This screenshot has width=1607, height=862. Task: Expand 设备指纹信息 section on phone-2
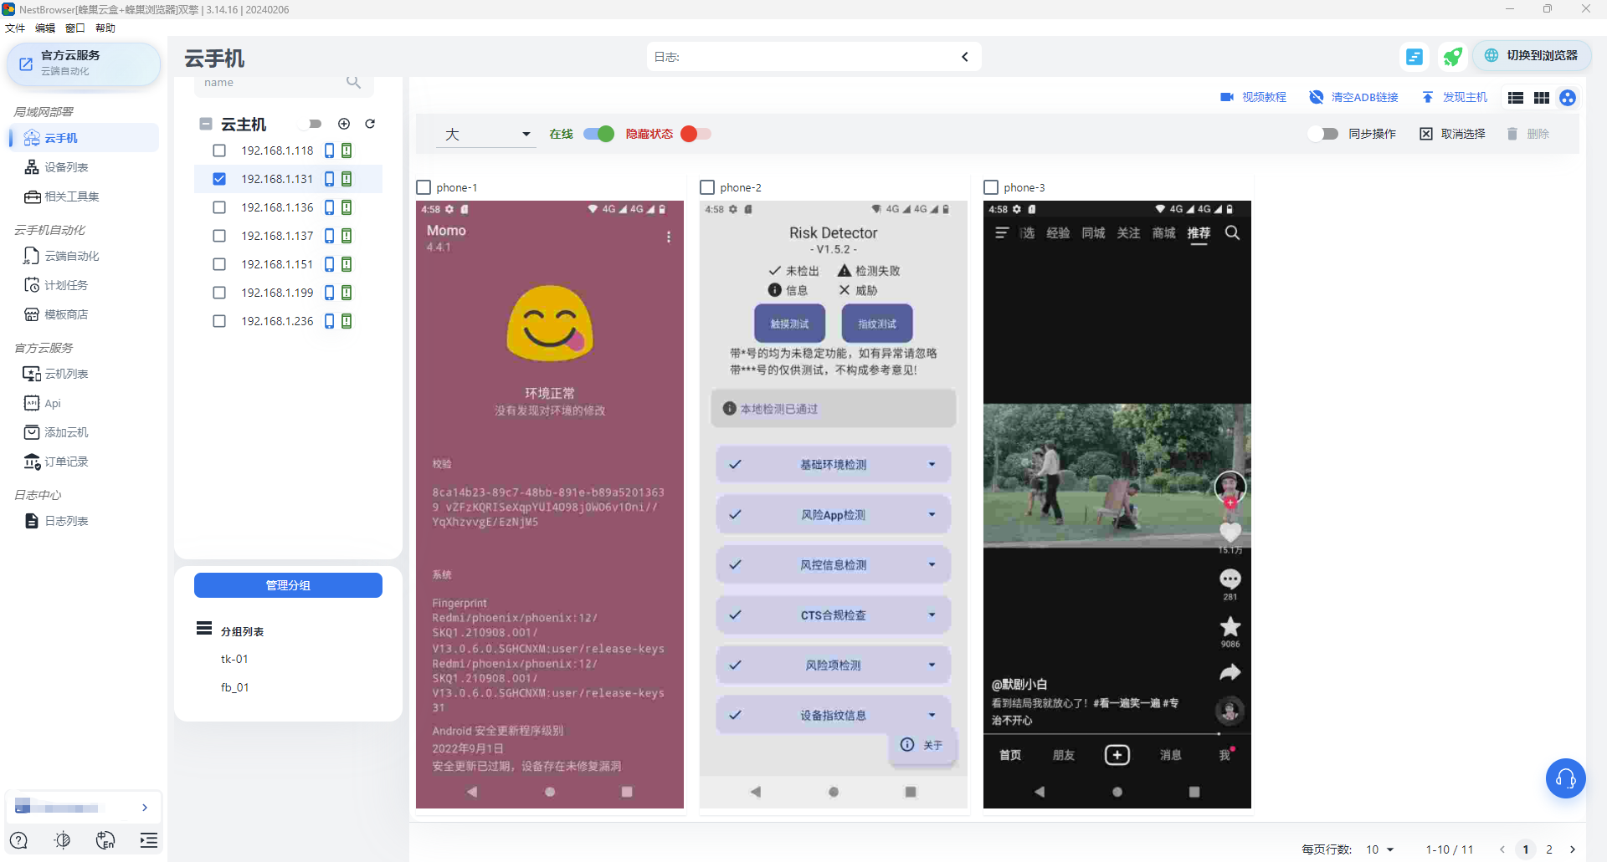(932, 715)
